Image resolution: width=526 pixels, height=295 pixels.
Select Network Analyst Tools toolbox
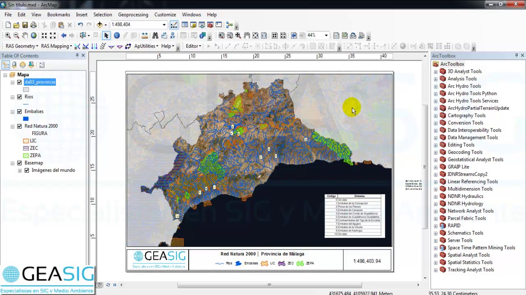(471, 211)
